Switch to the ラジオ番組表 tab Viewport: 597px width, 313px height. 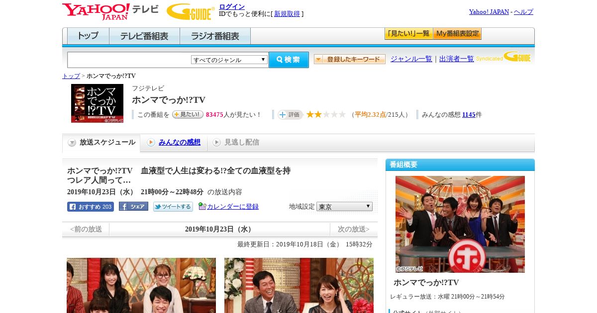(215, 36)
